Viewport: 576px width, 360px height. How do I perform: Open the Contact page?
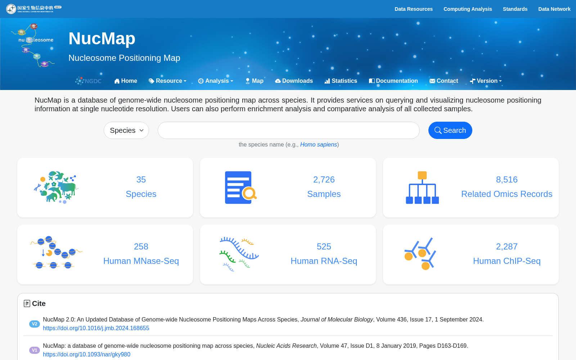tap(444, 81)
